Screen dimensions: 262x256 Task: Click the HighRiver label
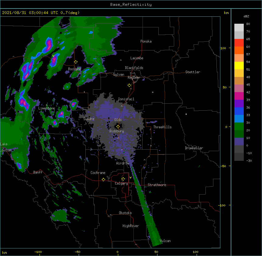[x=131, y=226]
